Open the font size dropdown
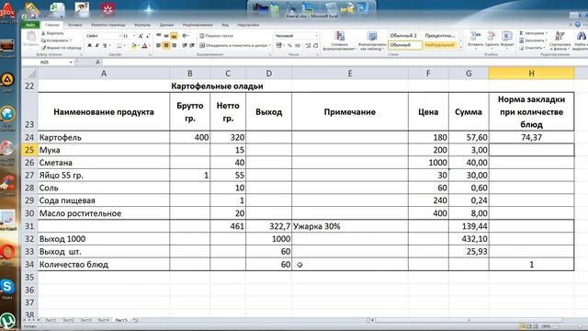Viewport: 588px width, 331px height. tap(134, 36)
